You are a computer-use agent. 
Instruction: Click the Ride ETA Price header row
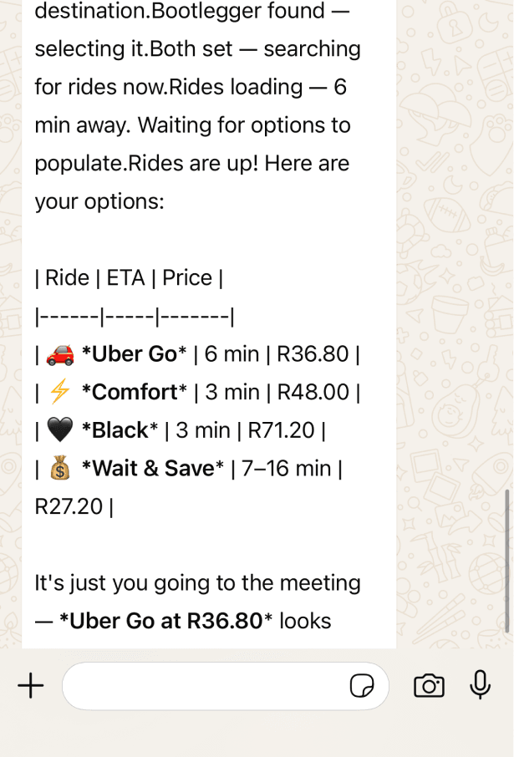[x=129, y=278]
